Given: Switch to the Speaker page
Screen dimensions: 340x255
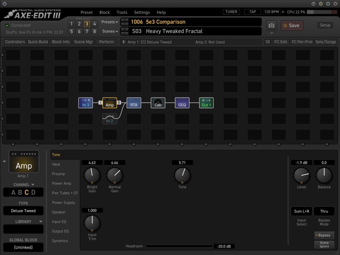Looking at the screenshot, I should pyautogui.click(x=58, y=212).
